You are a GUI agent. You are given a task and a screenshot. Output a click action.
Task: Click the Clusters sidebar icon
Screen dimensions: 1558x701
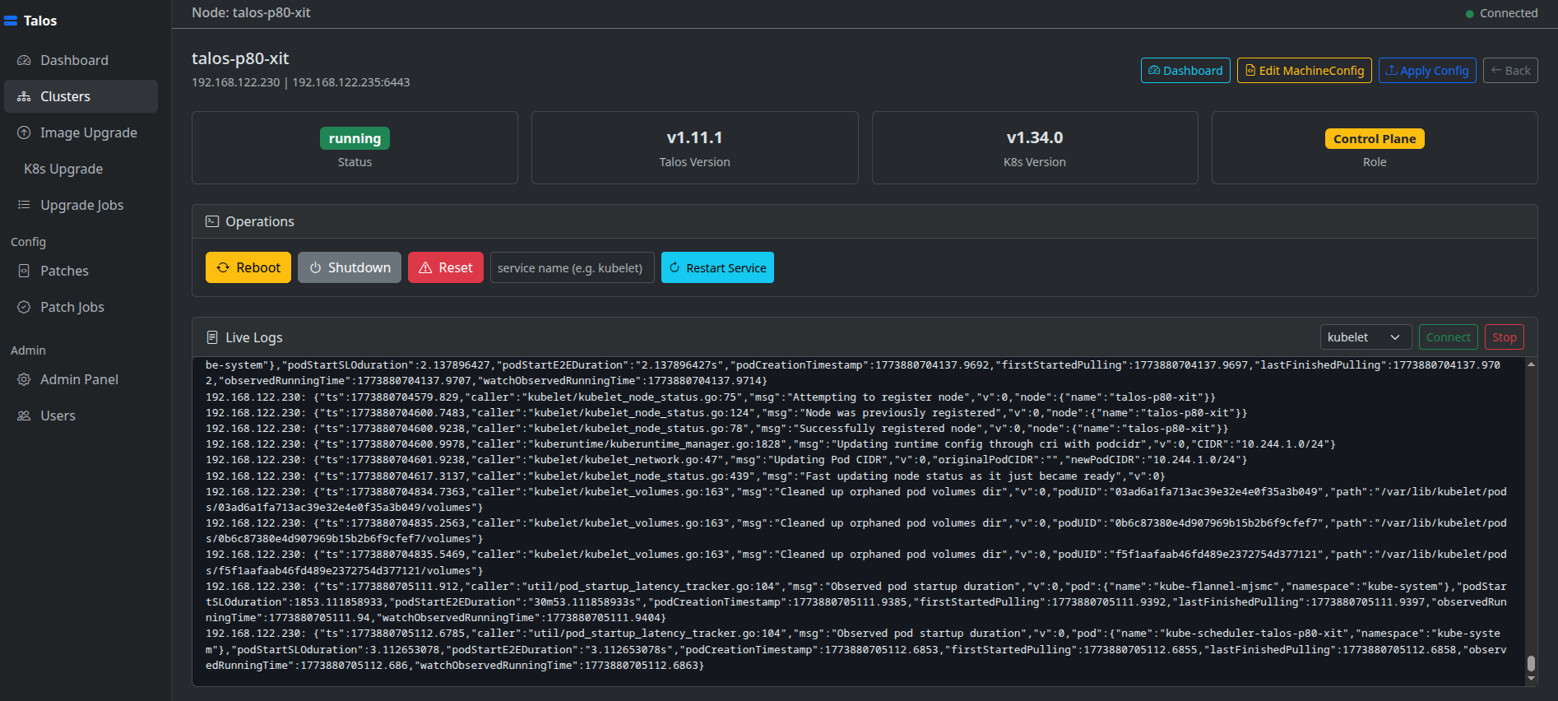[x=24, y=96]
